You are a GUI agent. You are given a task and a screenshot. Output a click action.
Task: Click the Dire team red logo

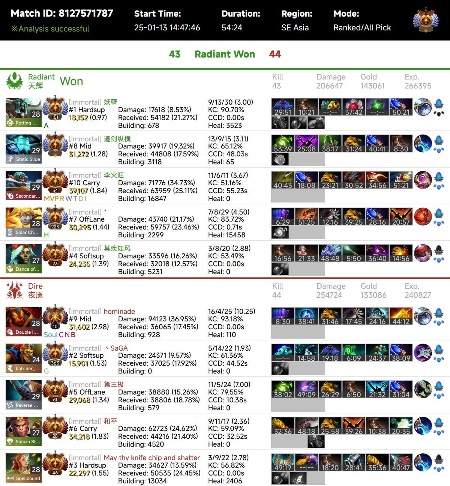(15, 290)
